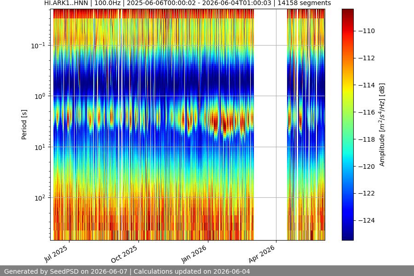Click the -110 colorbar tick label
The width and height of the screenshot is (414, 276).
coord(367,31)
